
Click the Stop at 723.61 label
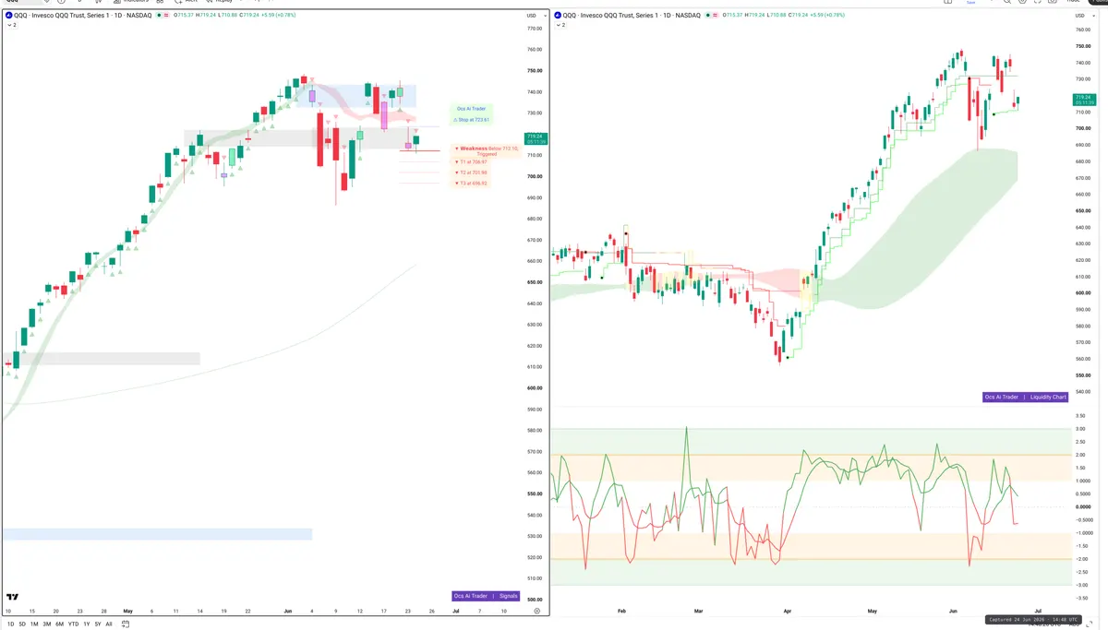472,120
